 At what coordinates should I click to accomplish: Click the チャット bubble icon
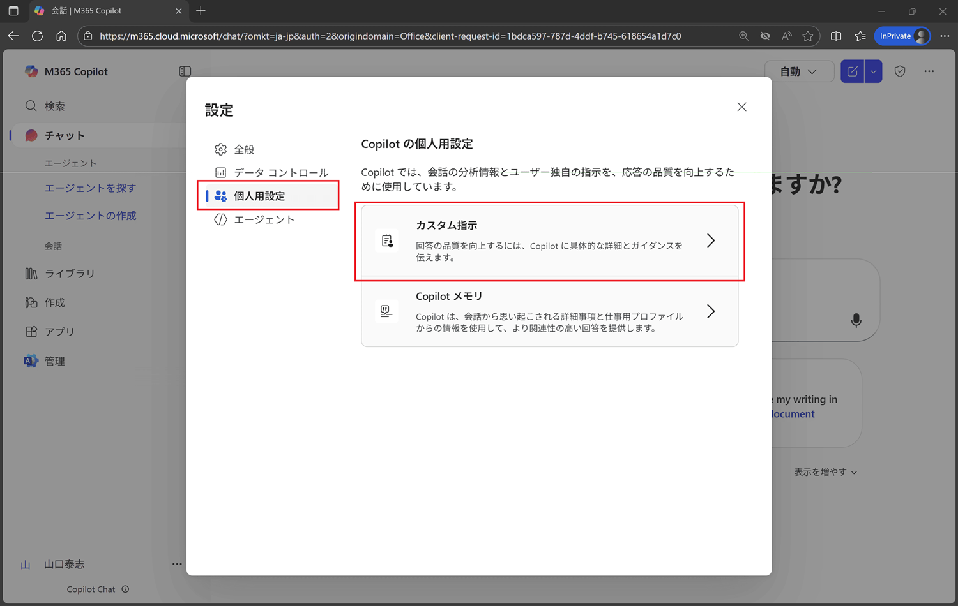click(x=31, y=135)
